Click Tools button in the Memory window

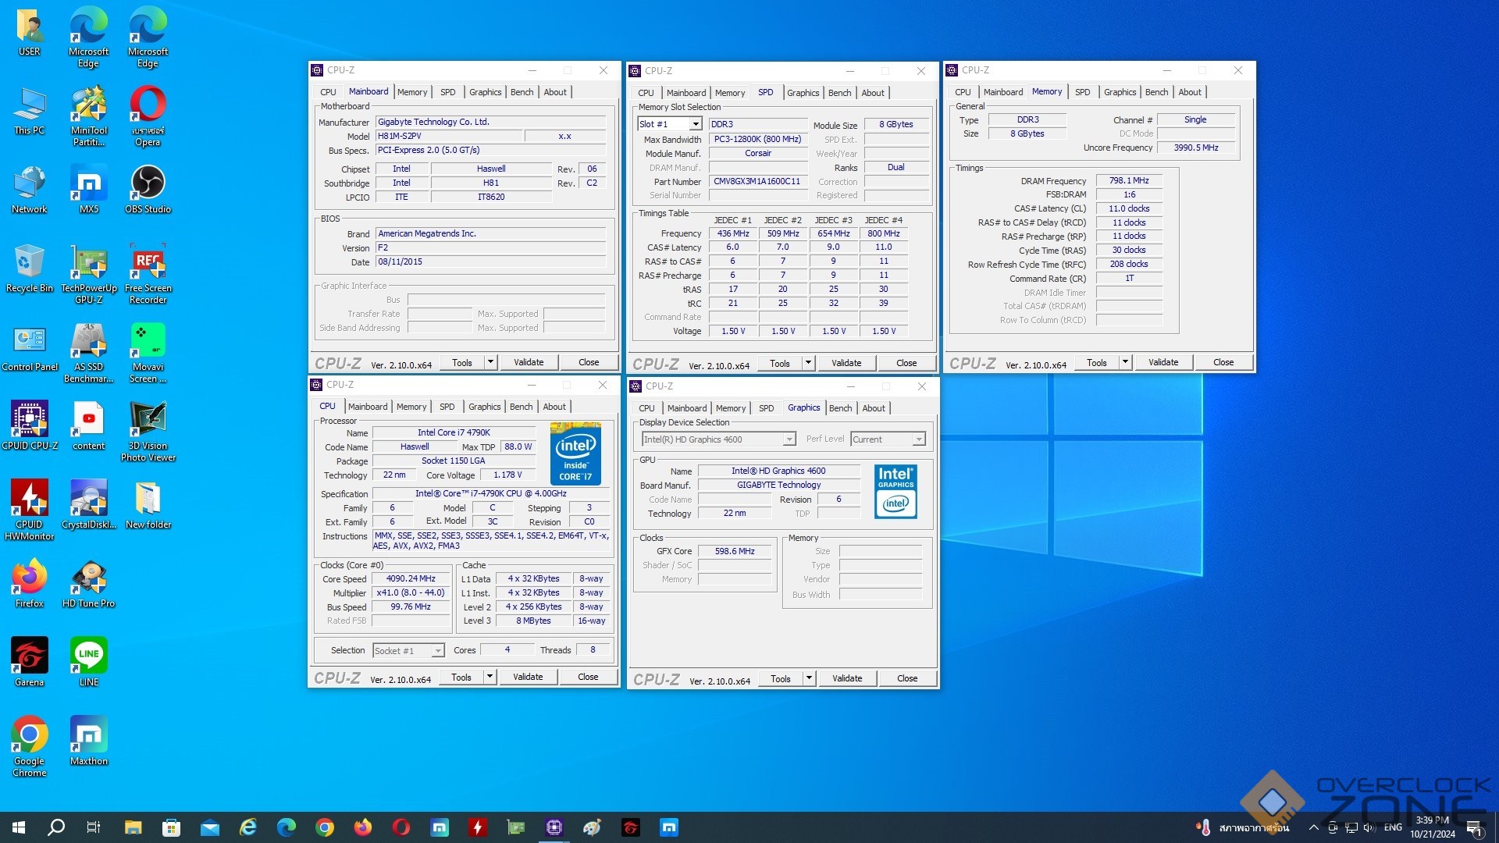[1096, 362]
